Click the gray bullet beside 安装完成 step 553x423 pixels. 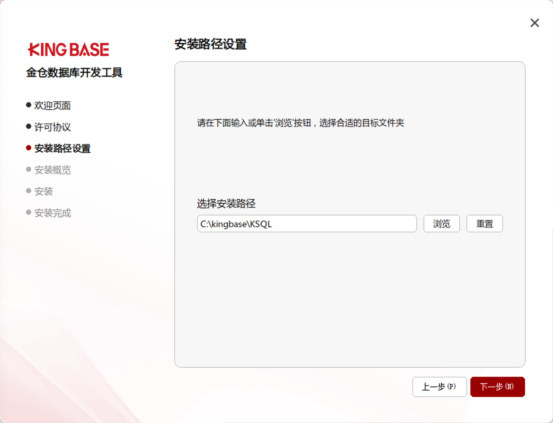[29, 212]
